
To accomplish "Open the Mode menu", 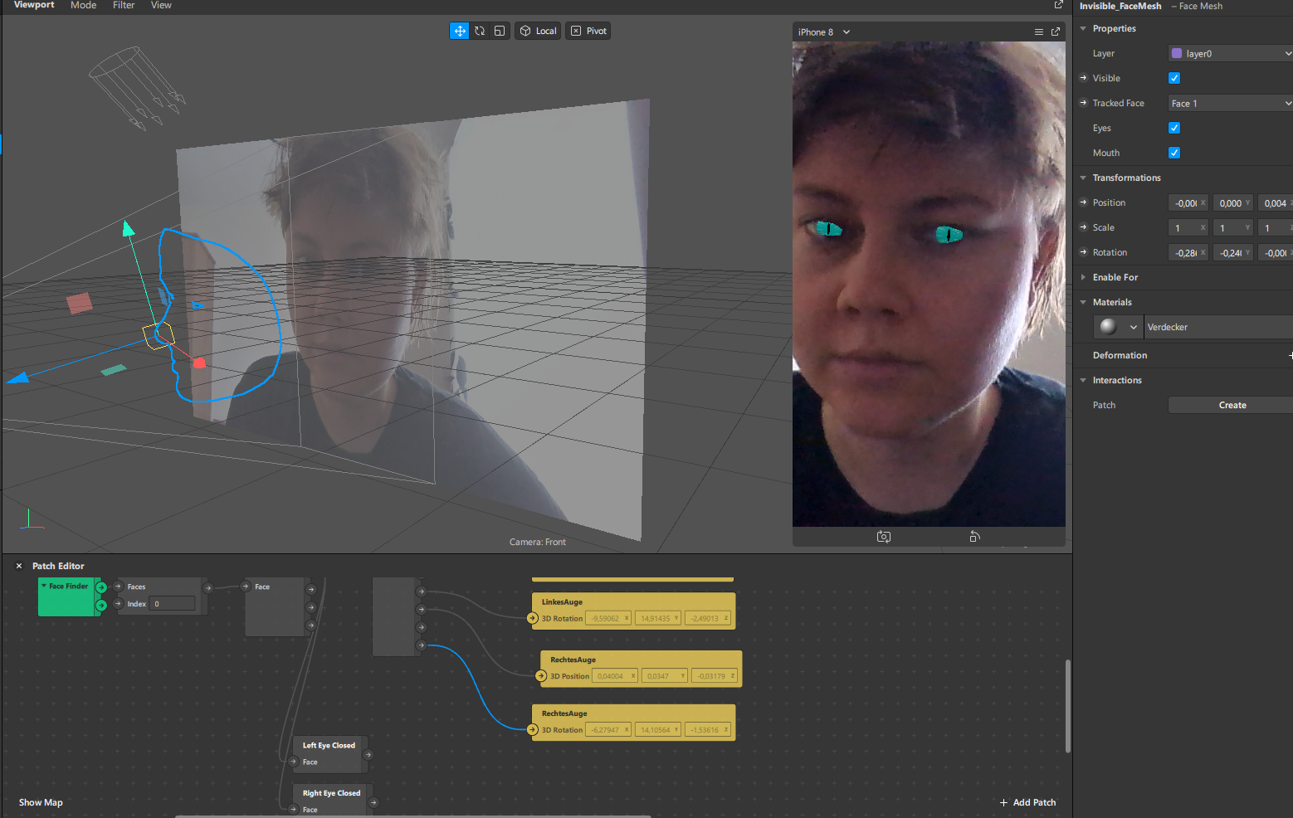I will click(x=83, y=6).
